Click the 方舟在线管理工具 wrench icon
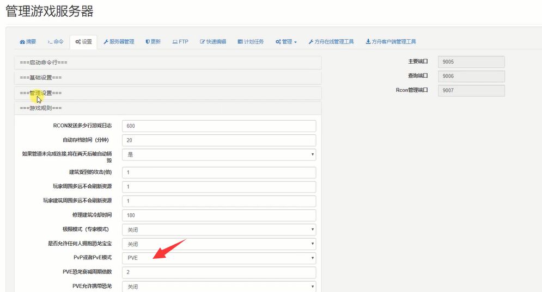 (x=310, y=42)
